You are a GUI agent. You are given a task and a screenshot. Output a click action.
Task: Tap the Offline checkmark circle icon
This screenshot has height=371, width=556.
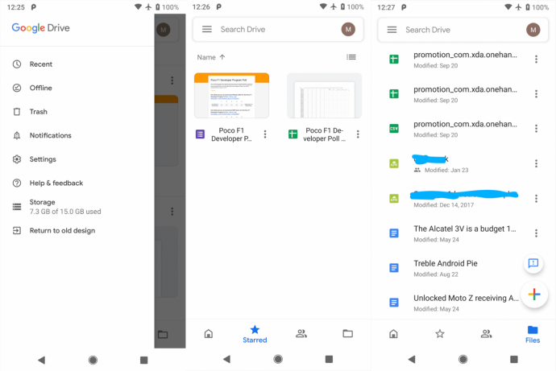click(x=17, y=88)
